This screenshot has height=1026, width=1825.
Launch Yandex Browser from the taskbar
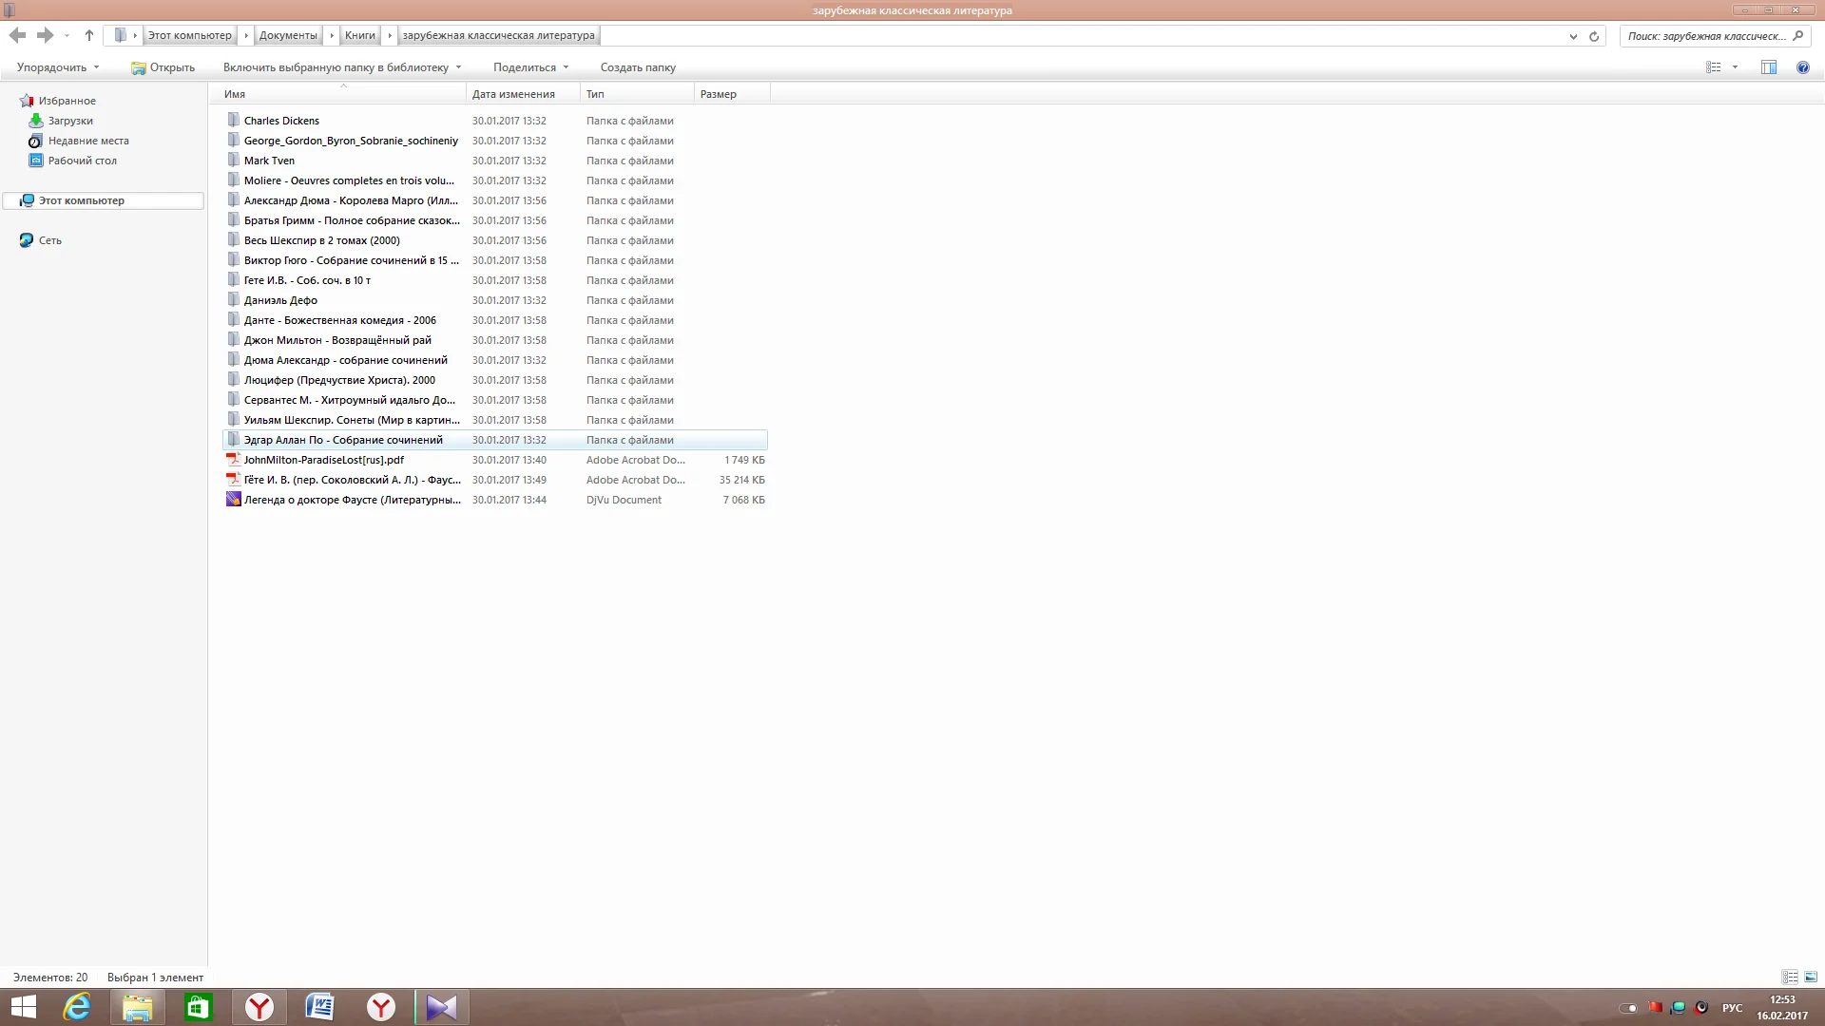pos(259,1007)
